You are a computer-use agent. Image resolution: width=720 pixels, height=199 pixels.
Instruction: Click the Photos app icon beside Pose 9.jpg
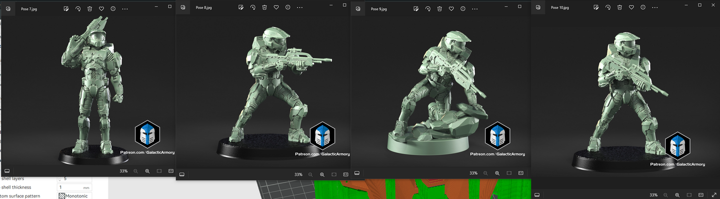(358, 9)
